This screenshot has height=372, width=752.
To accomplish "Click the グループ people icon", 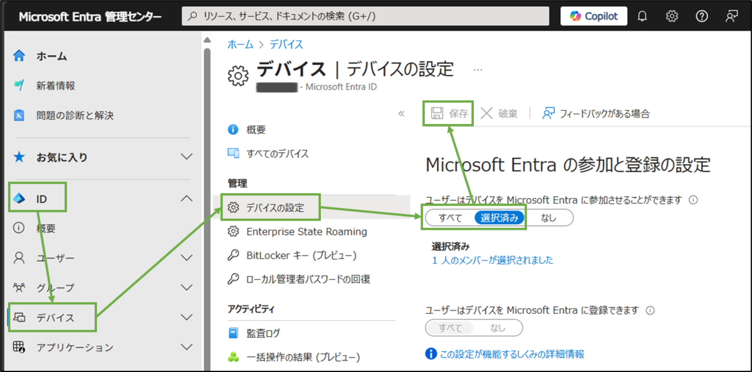I will point(19,287).
